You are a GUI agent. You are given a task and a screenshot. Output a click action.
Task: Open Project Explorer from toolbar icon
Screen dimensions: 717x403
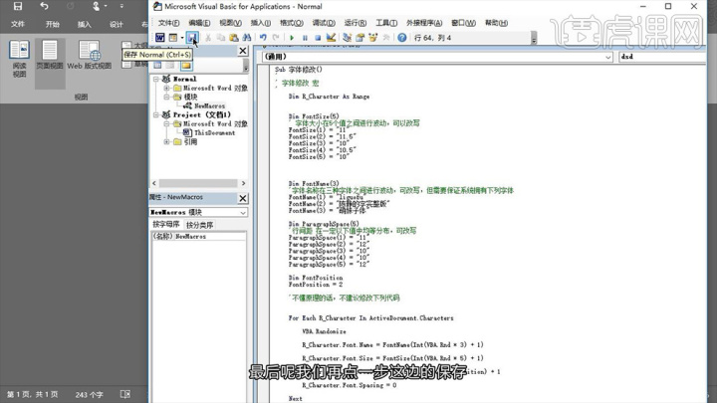(348, 38)
